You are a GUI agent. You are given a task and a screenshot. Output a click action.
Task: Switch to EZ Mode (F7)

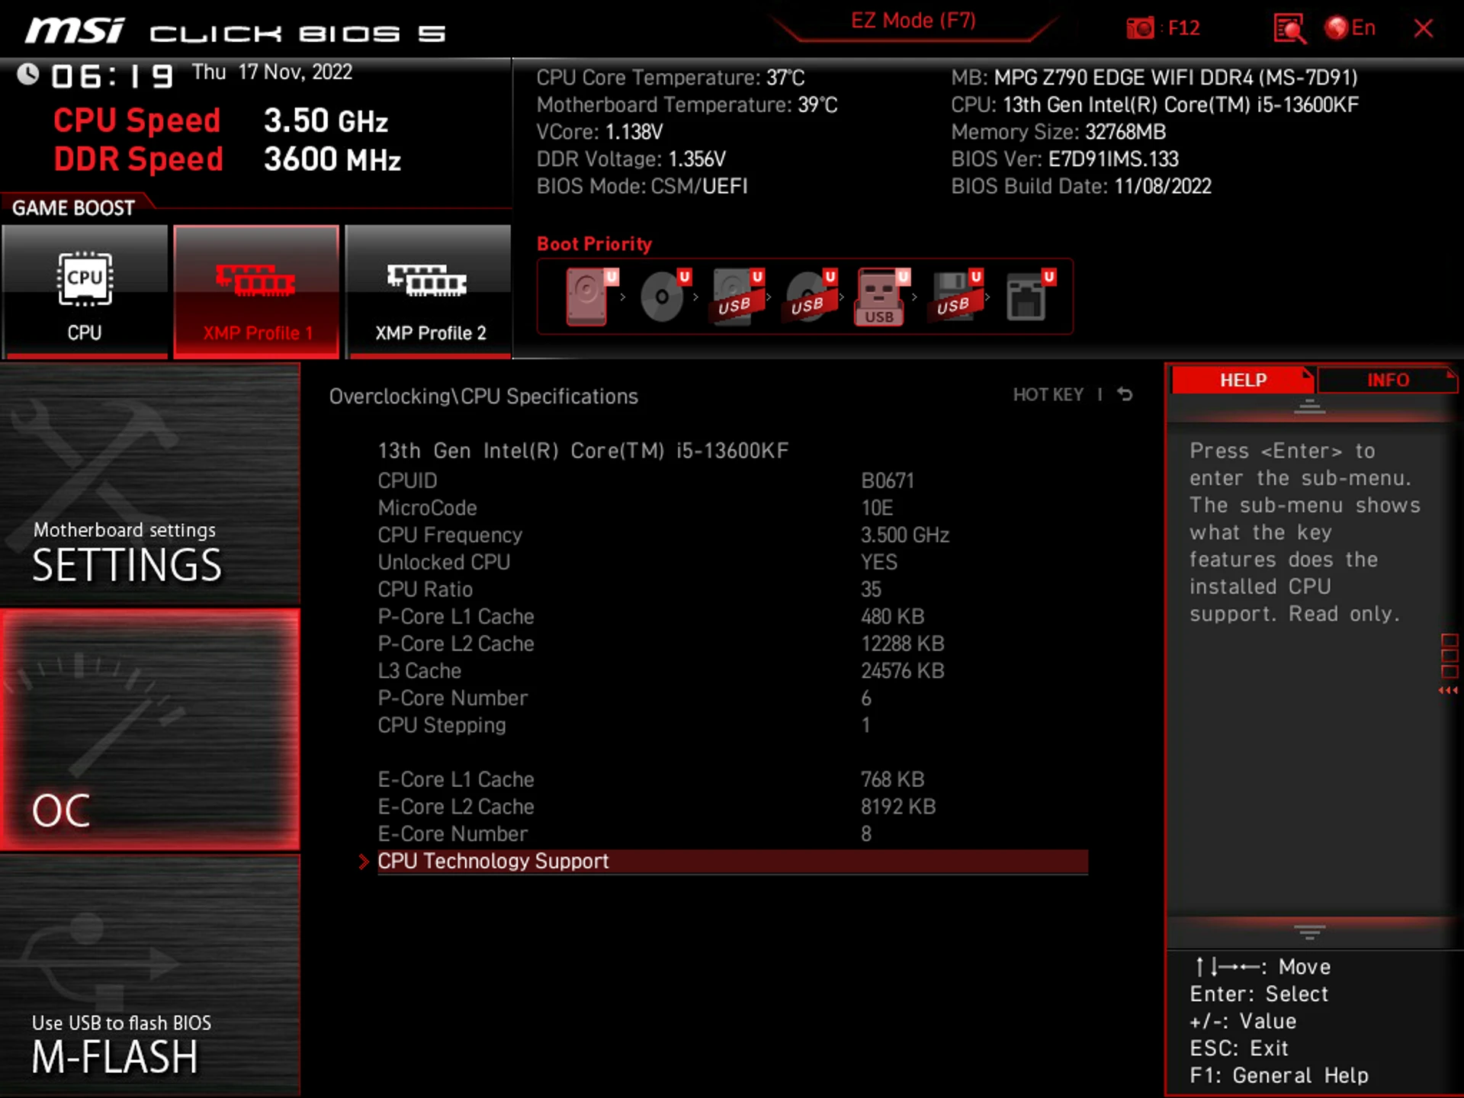pos(913,21)
